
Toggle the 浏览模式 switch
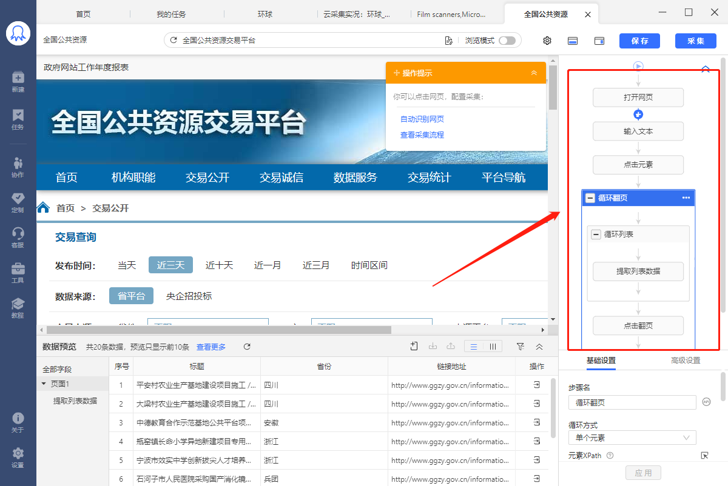(x=507, y=41)
